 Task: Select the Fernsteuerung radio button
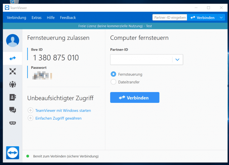[114, 74]
